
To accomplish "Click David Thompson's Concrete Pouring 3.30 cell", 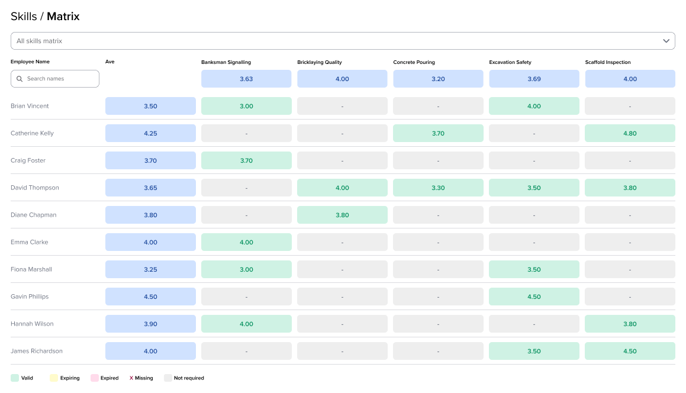I will click(x=438, y=188).
